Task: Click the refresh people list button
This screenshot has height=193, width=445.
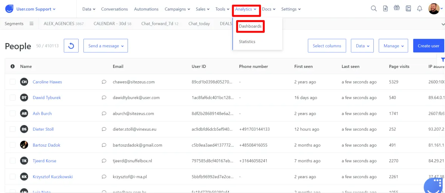Action: [71, 46]
